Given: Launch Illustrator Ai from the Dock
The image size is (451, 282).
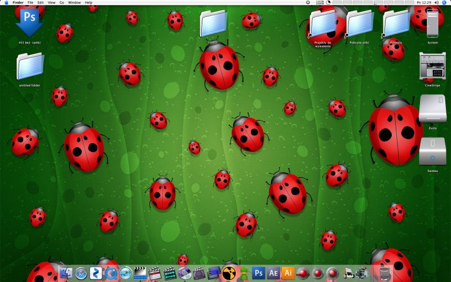Looking at the screenshot, I should 288,273.
